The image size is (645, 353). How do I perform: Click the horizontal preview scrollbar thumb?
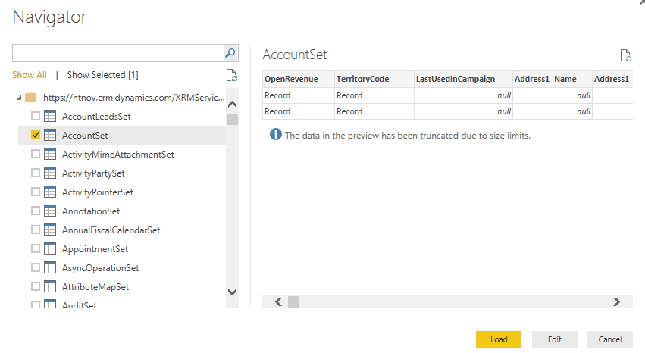[x=293, y=301]
